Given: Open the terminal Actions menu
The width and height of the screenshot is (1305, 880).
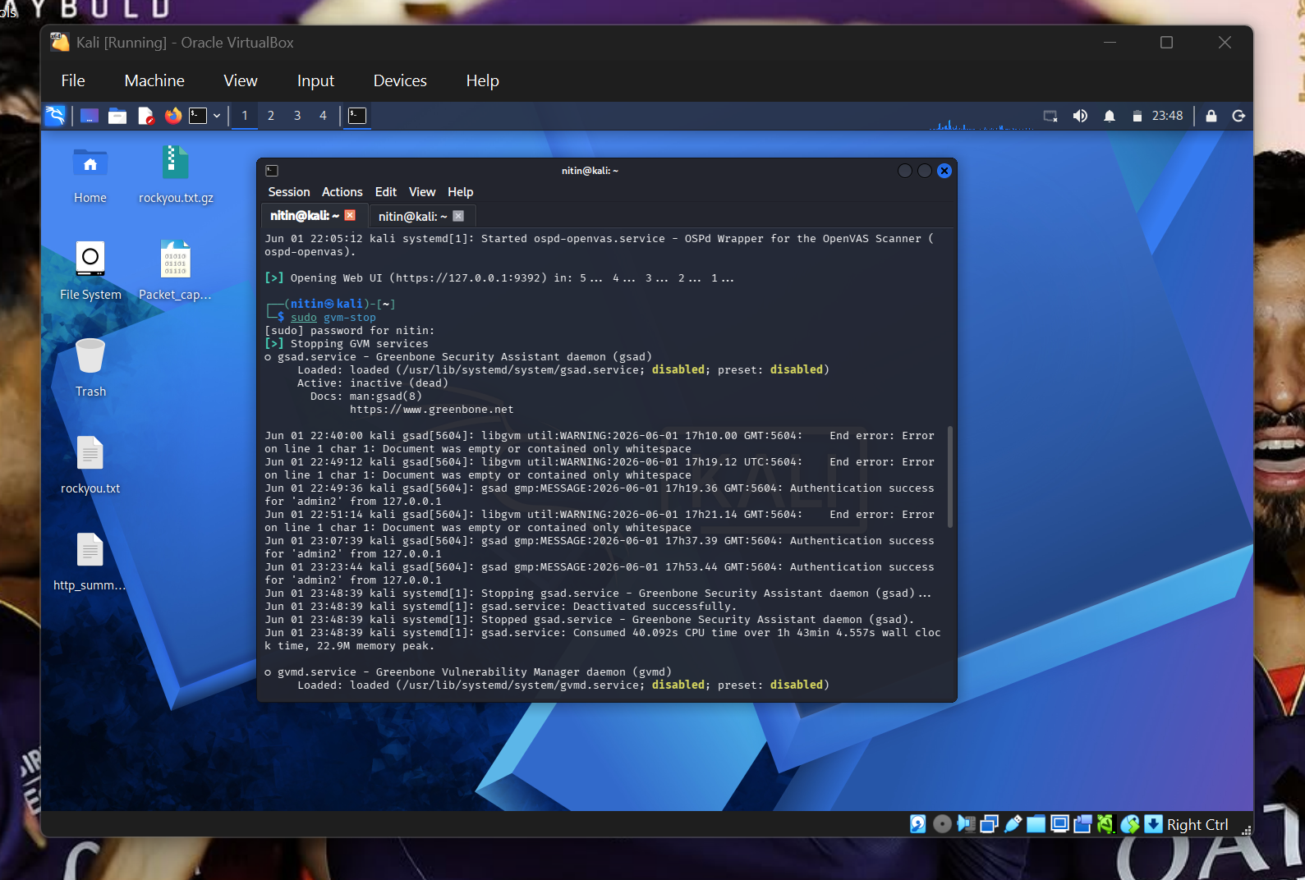Looking at the screenshot, I should pyautogui.click(x=342, y=192).
